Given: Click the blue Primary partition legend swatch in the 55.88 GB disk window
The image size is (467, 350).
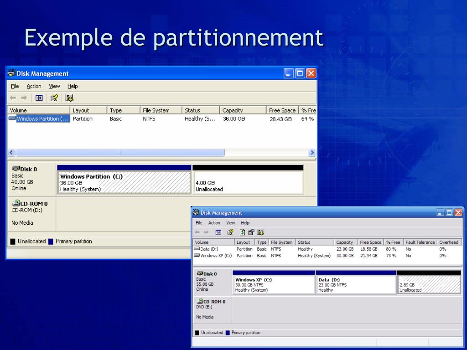Looking at the screenshot, I should 228,333.
